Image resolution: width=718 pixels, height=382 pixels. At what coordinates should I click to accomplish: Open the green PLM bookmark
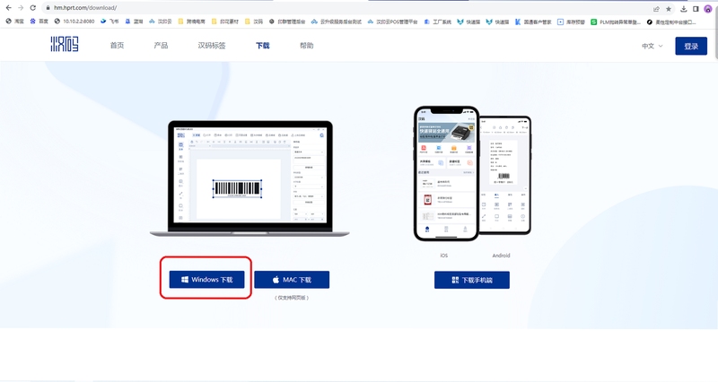point(616,22)
